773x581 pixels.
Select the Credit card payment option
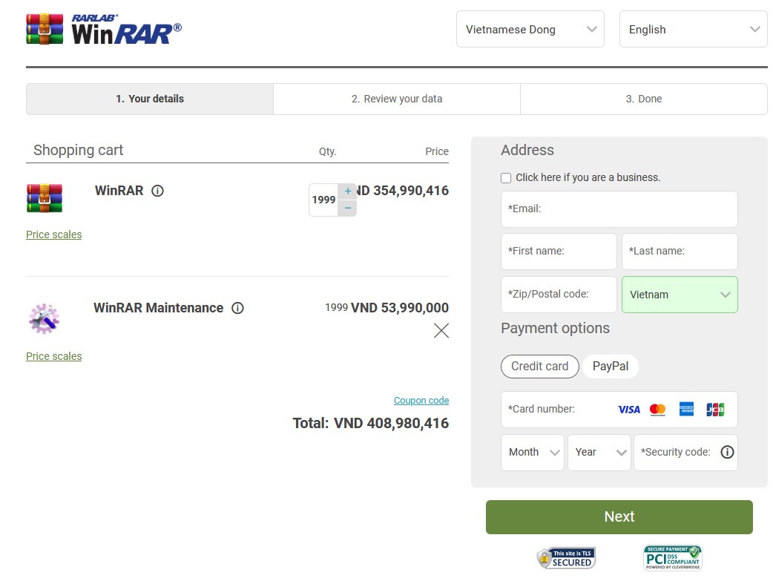click(540, 367)
